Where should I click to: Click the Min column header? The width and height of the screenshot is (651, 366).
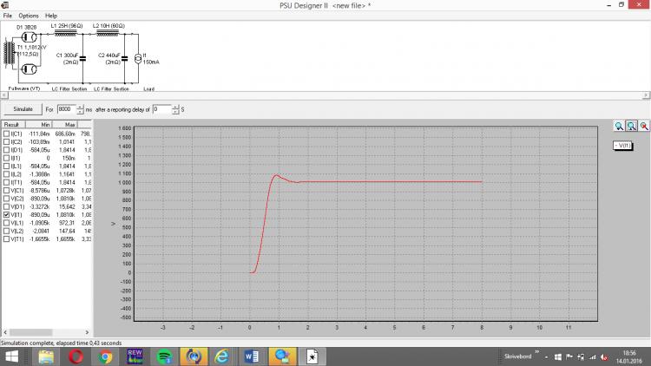[x=38, y=125]
